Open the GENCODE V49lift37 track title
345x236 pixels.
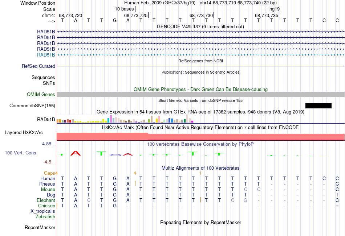(x=200, y=26)
